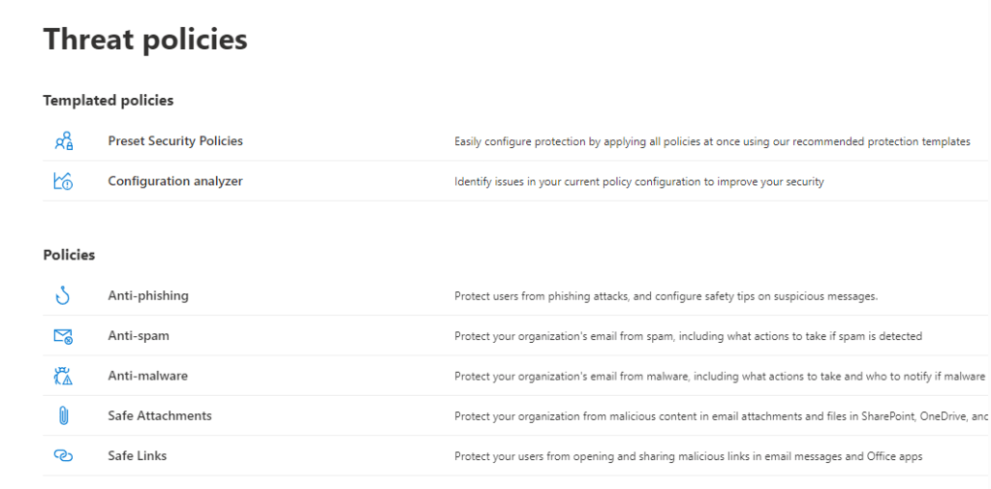Click the Anti-malware bug icon
This screenshot has height=489, width=991.
[64, 376]
